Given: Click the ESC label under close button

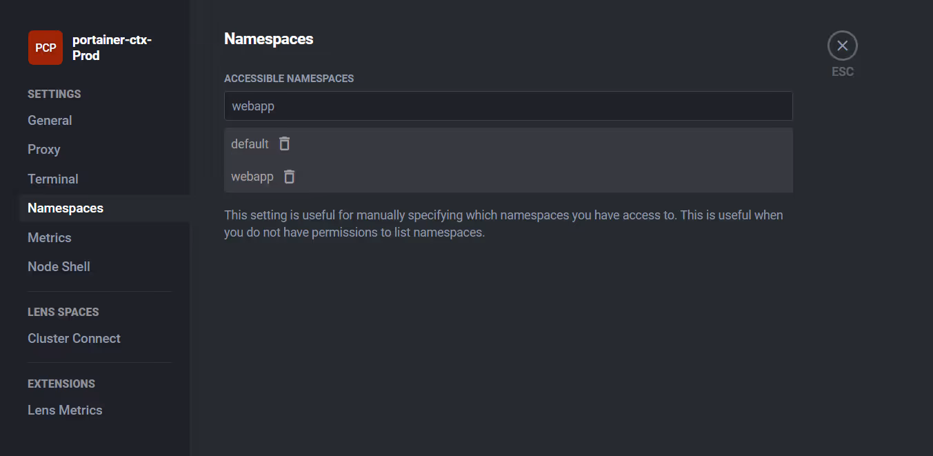Looking at the screenshot, I should 843,72.
